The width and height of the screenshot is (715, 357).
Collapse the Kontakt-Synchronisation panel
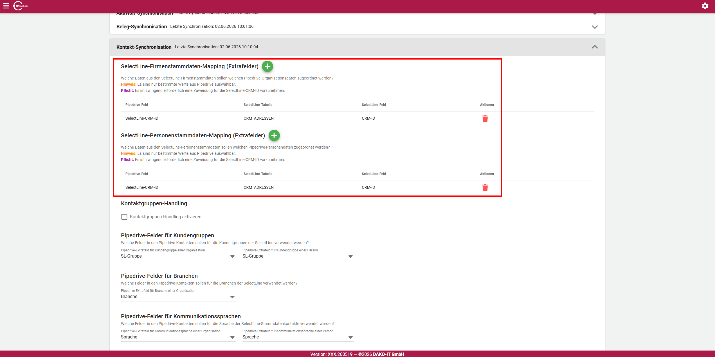pos(595,47)
